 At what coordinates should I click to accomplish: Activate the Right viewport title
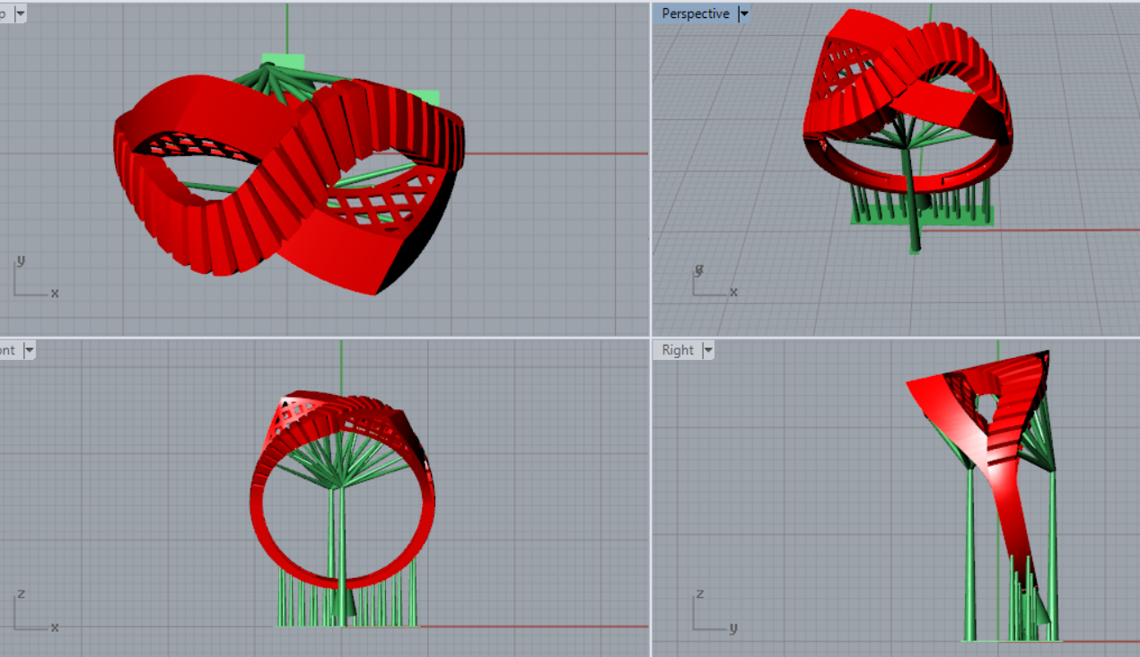tap(678, 350)
